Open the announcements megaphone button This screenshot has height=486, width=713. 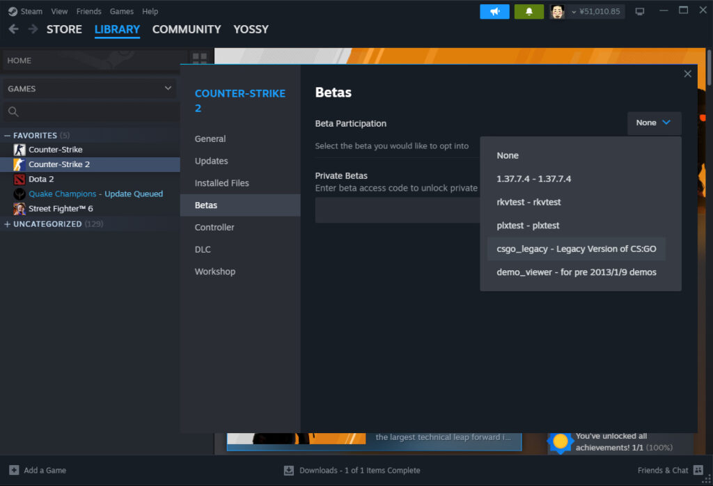click(x=494, y=11)
